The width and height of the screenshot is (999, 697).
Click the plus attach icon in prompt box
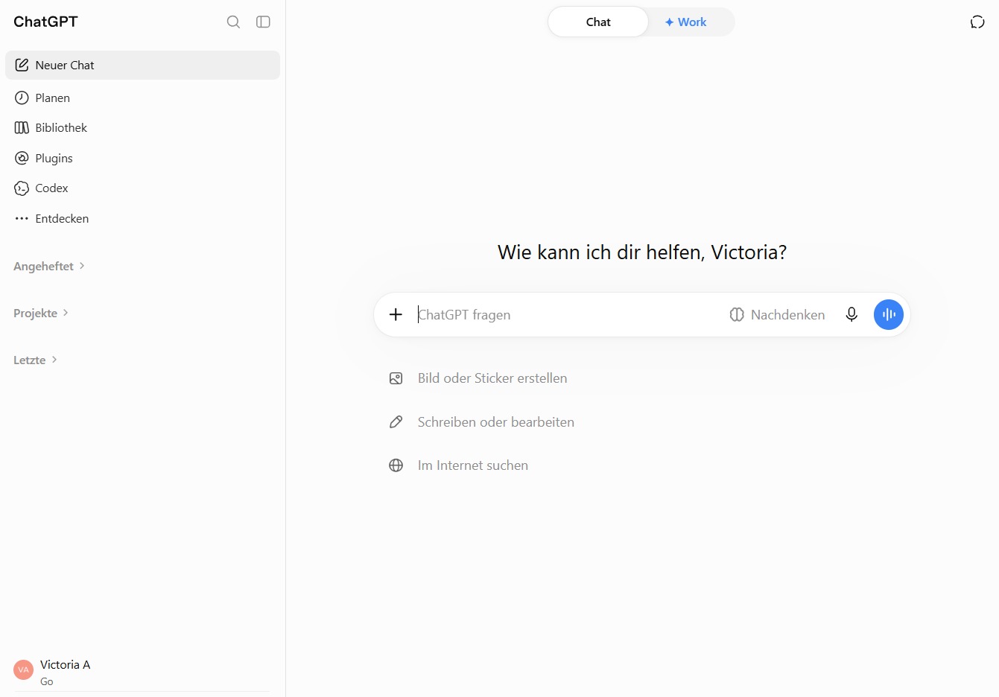pos(396,314)
